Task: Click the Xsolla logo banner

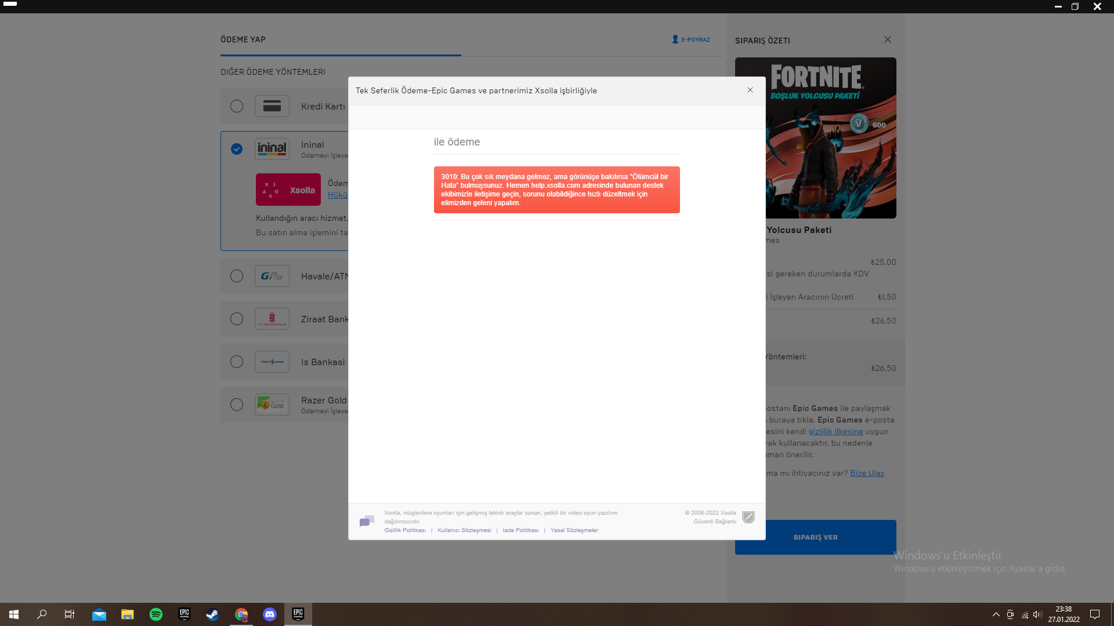Action: pyautogui.click(x=288, y=190)
